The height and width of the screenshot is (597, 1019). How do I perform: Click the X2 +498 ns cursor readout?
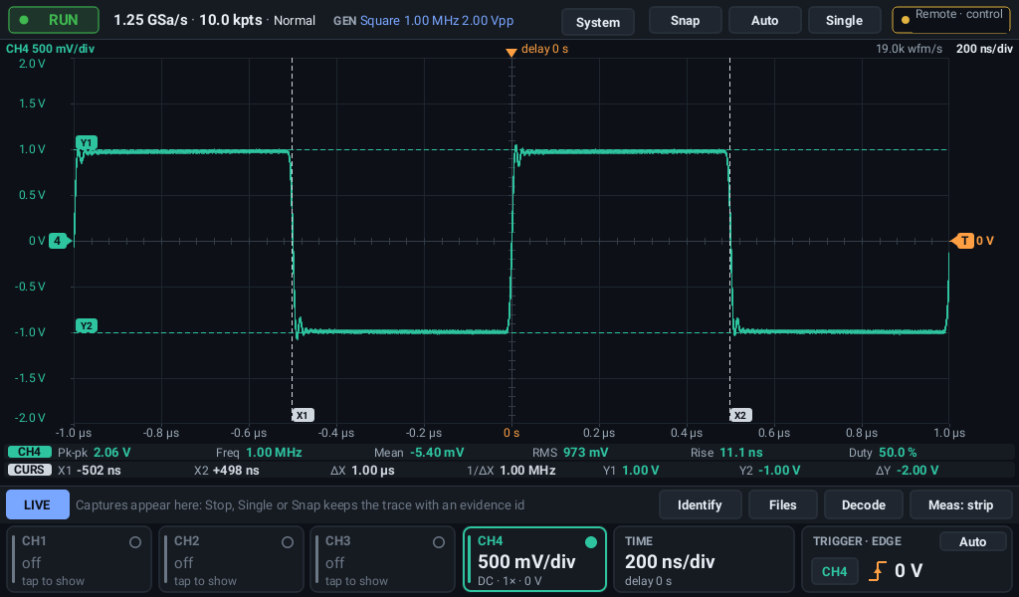point(226,471)
